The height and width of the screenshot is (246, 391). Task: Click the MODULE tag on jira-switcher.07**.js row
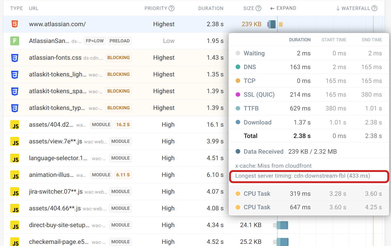pyautogui.click(x=121, y=191)
